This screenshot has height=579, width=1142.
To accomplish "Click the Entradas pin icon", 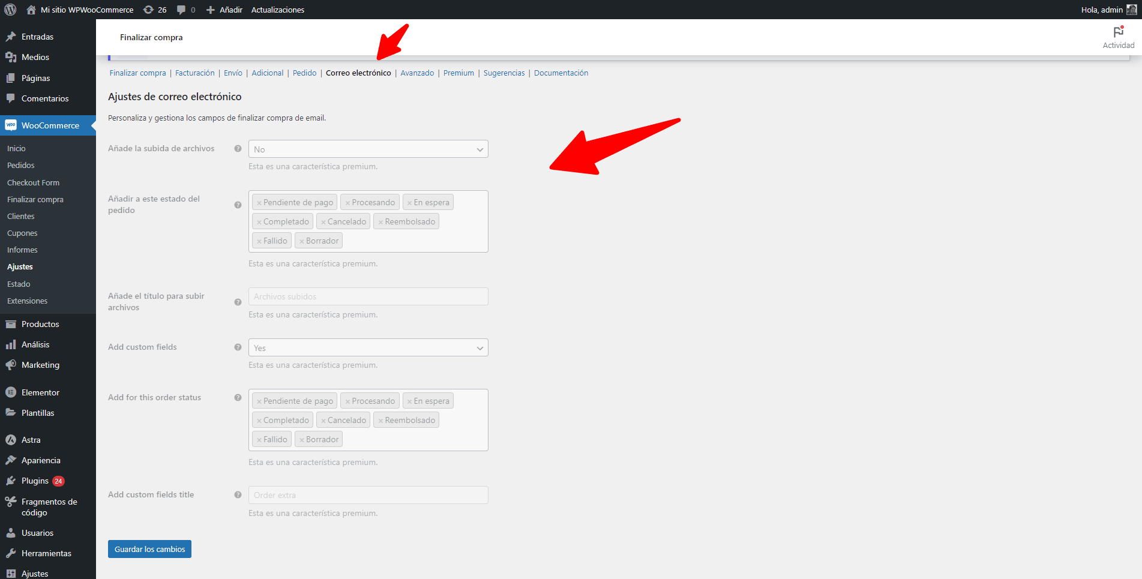I will 11,37.
